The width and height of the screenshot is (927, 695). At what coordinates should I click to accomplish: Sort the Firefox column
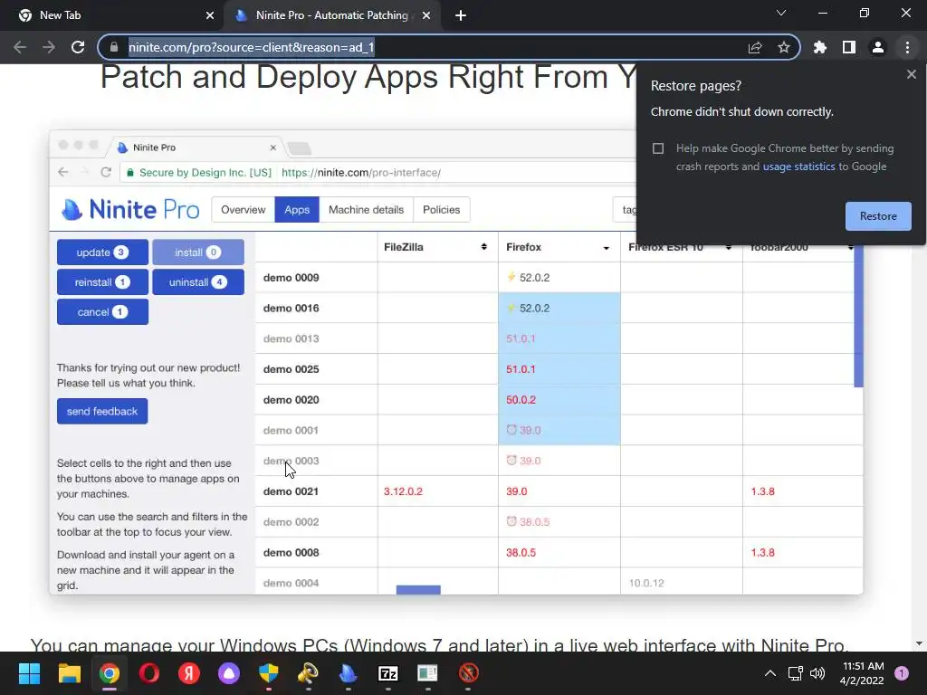point(606,248)
